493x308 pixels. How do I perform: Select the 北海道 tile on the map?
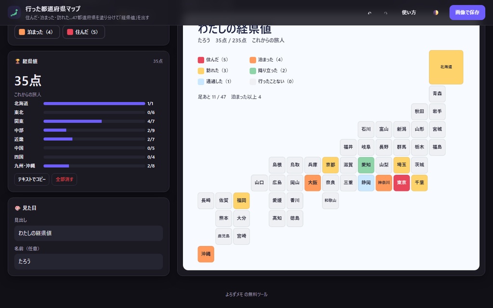(x=446, y=67)
